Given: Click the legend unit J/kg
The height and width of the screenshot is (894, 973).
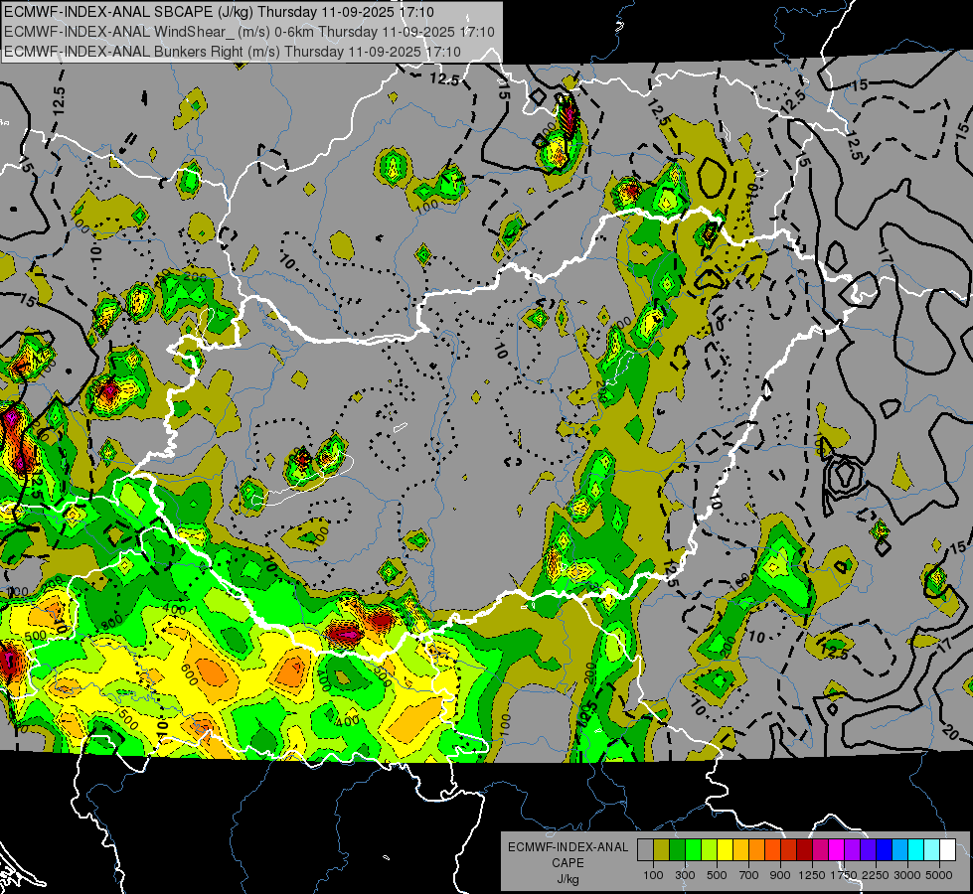Looking at the screenshot, I should pyautogui.click(x=568, y=879).
